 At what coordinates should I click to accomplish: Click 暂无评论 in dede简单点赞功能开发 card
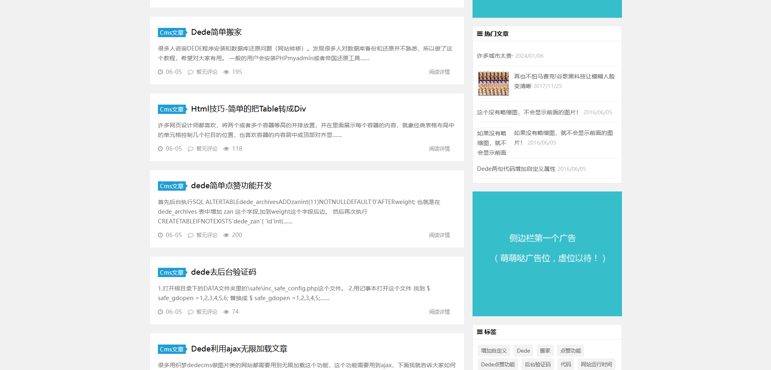click(207, 235)
